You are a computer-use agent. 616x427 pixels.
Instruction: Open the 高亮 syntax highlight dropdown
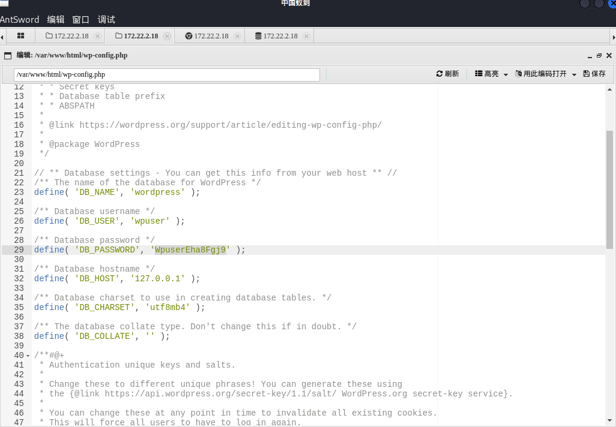[491, 74]
